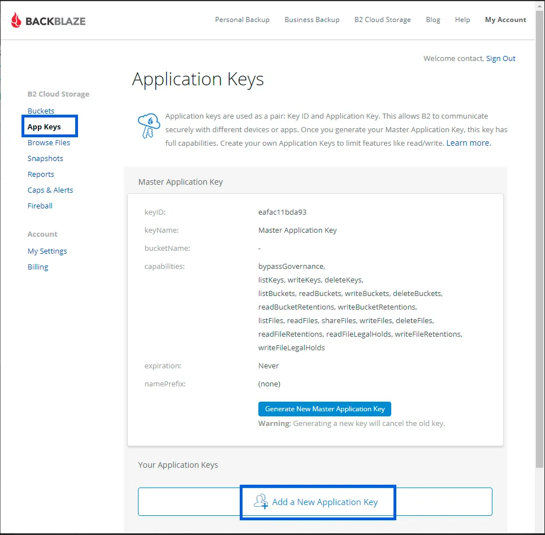Click the add-user icon beside Add a New Application Key
Viewport: 545px width, 535px height.
pos(261,502)
